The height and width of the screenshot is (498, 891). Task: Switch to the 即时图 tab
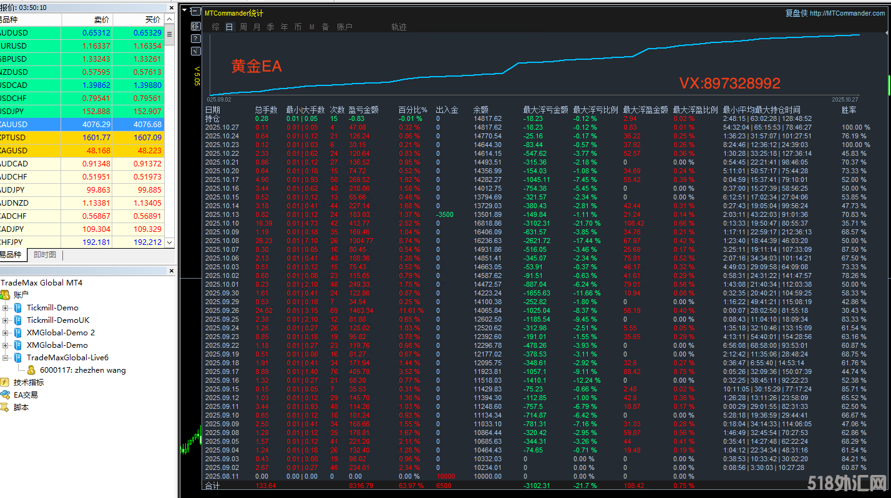tap(45, 255)
